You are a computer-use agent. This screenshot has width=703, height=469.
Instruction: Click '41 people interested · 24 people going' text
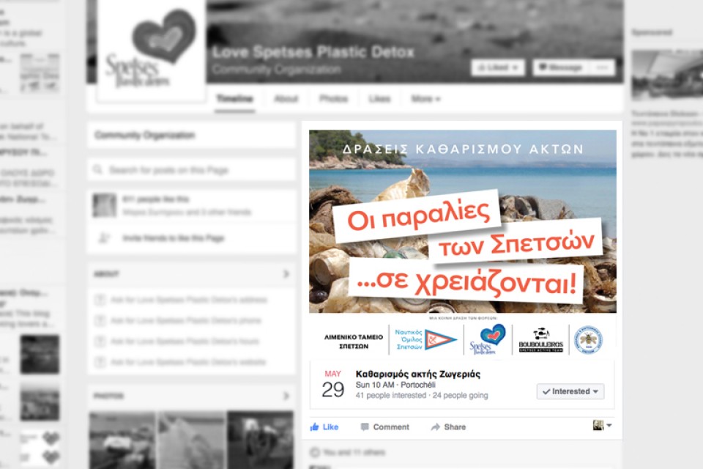click(x=422, y=396)
